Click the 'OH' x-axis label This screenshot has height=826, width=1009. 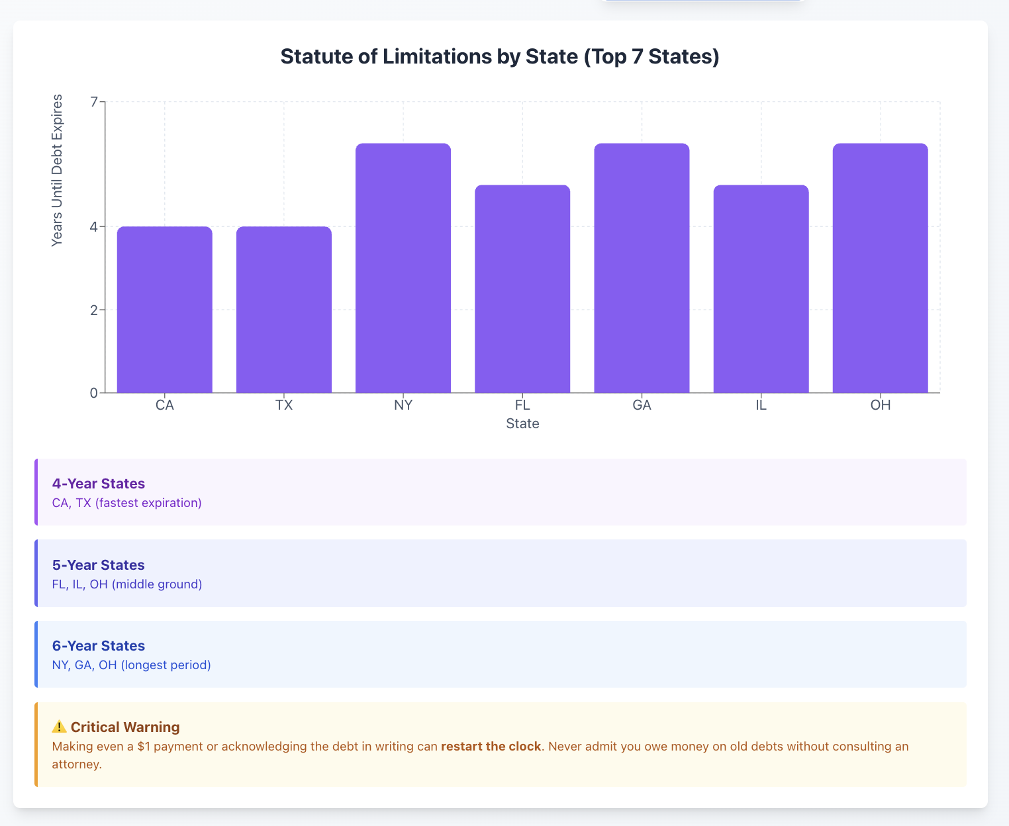pos(881,405)
